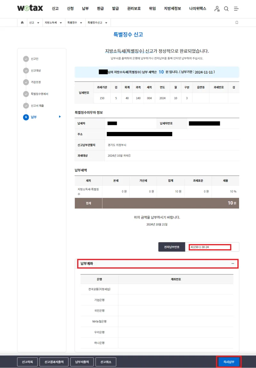Click the Wetax logo
Image resolution: width=256 pixels, height=368 pixels.
click(30, 8)
